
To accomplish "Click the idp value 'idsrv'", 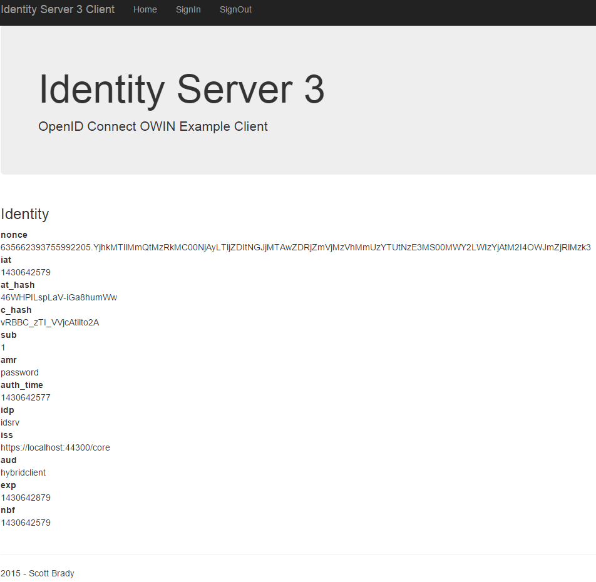I will click(x=10, y=423).
